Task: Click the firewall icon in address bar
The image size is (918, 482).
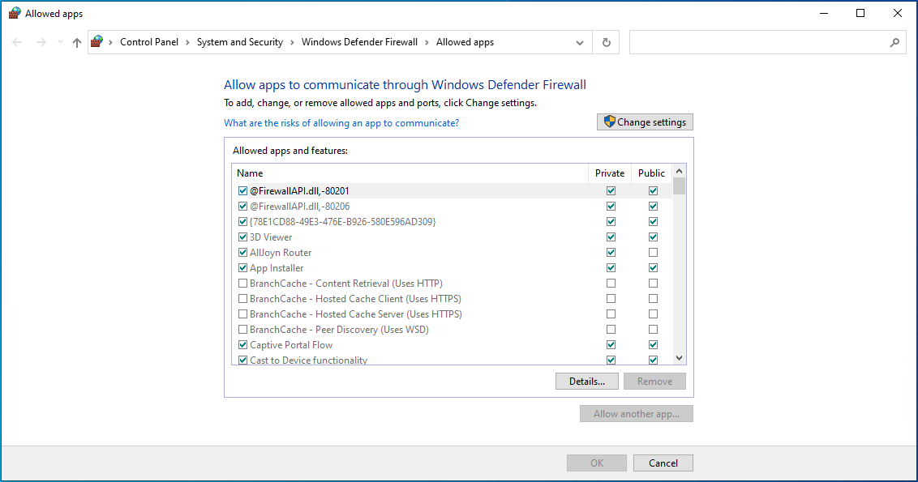Action: point(98,42)
